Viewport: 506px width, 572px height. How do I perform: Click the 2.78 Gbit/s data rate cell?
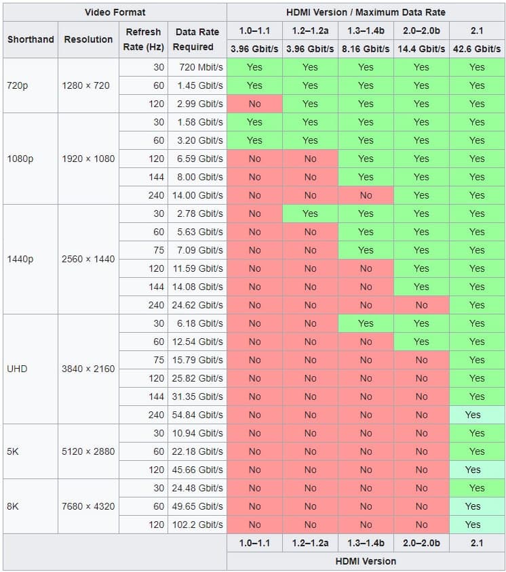tap(197, 213)
